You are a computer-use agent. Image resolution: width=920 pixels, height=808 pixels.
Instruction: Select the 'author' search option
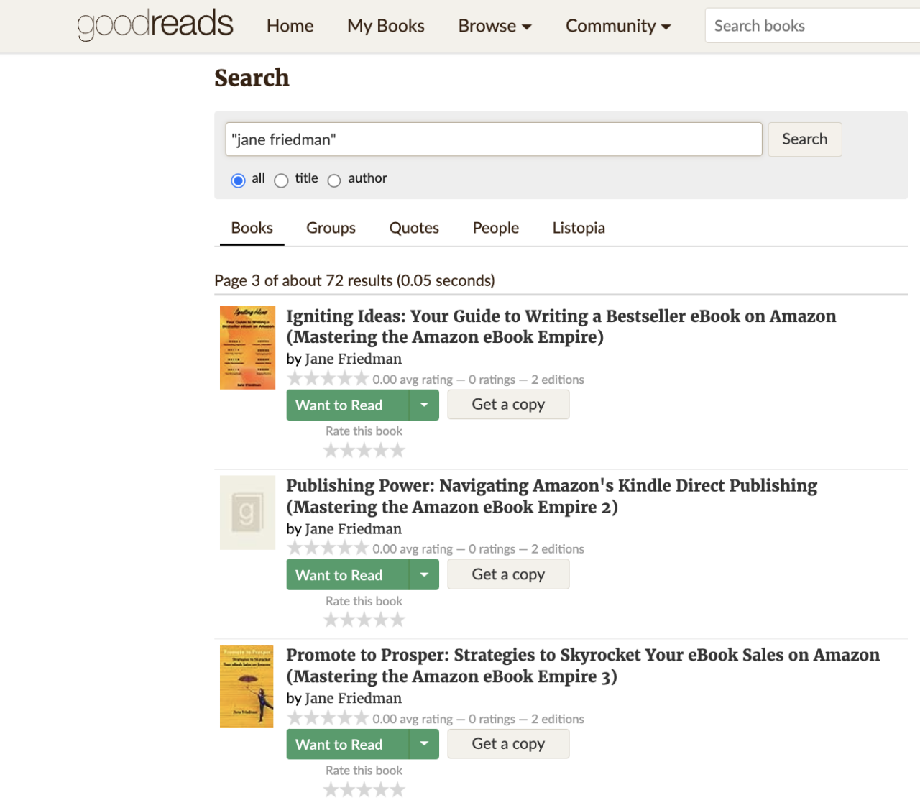[x=333, y=180]
